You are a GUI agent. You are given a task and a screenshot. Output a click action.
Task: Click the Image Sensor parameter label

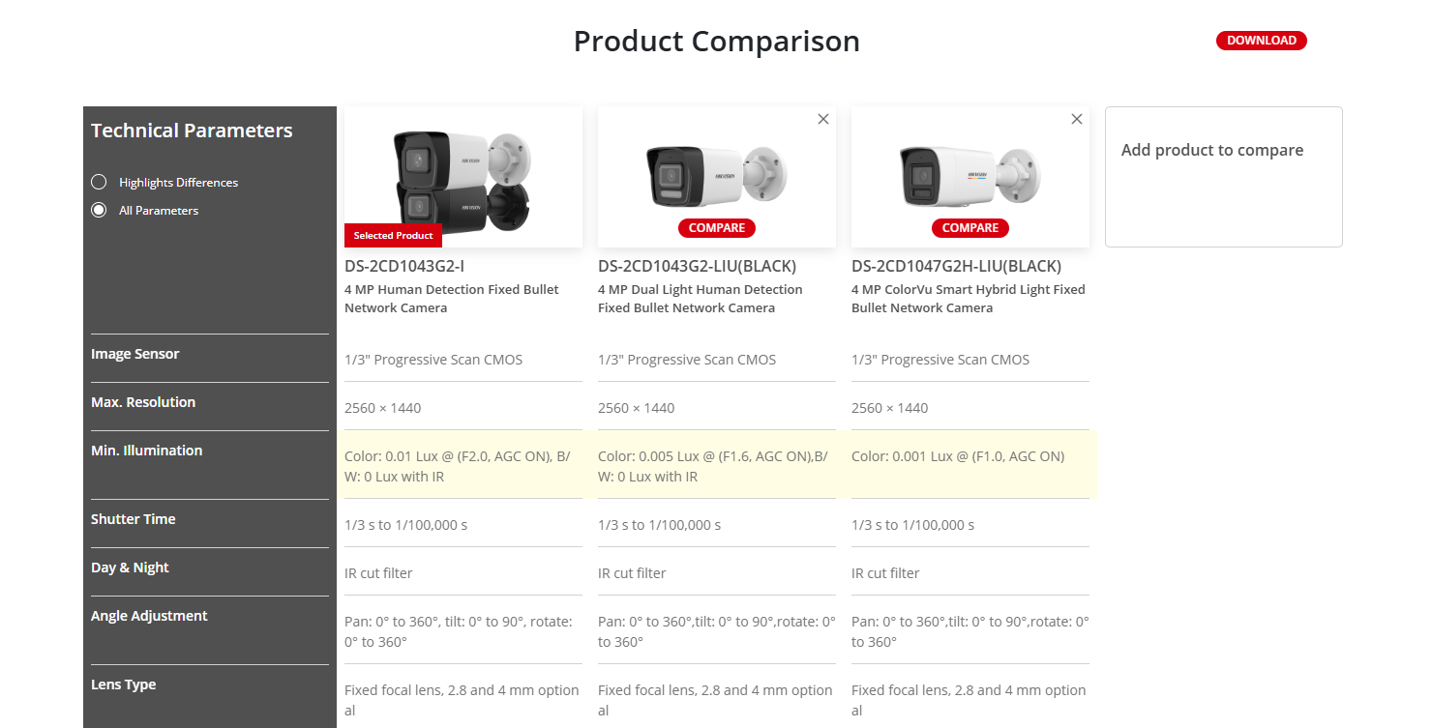pyautogui.click(x=135, y=354)
